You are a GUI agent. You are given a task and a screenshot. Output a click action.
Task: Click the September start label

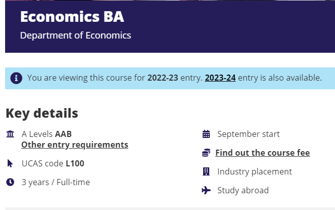248,134
